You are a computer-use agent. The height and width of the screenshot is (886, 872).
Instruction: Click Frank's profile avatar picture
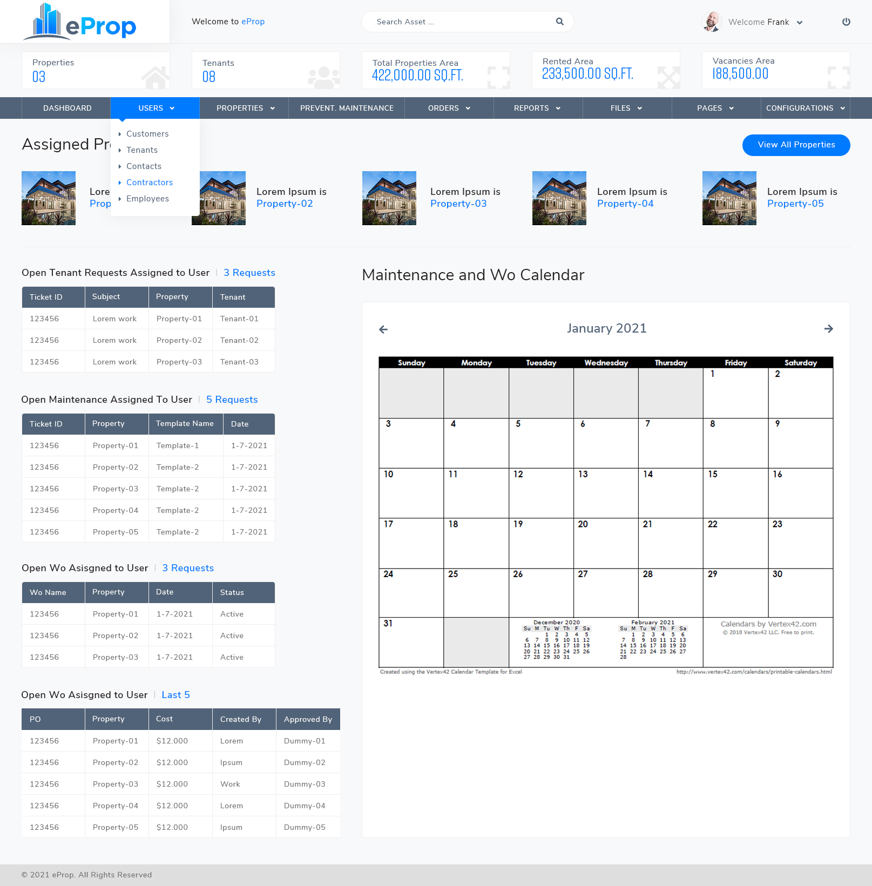point(712,22)
